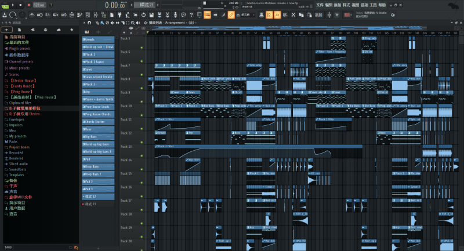Open the playlist options arrow menu
This screenshot has width=464, height=251.
[84, 23]
